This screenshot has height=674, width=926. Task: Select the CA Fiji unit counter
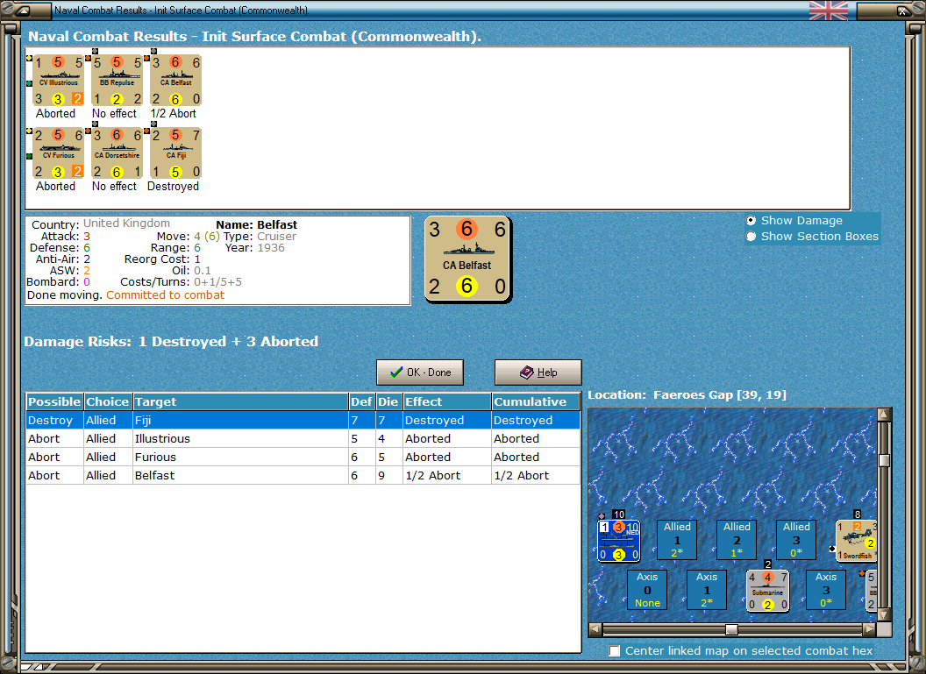(175, 153)
